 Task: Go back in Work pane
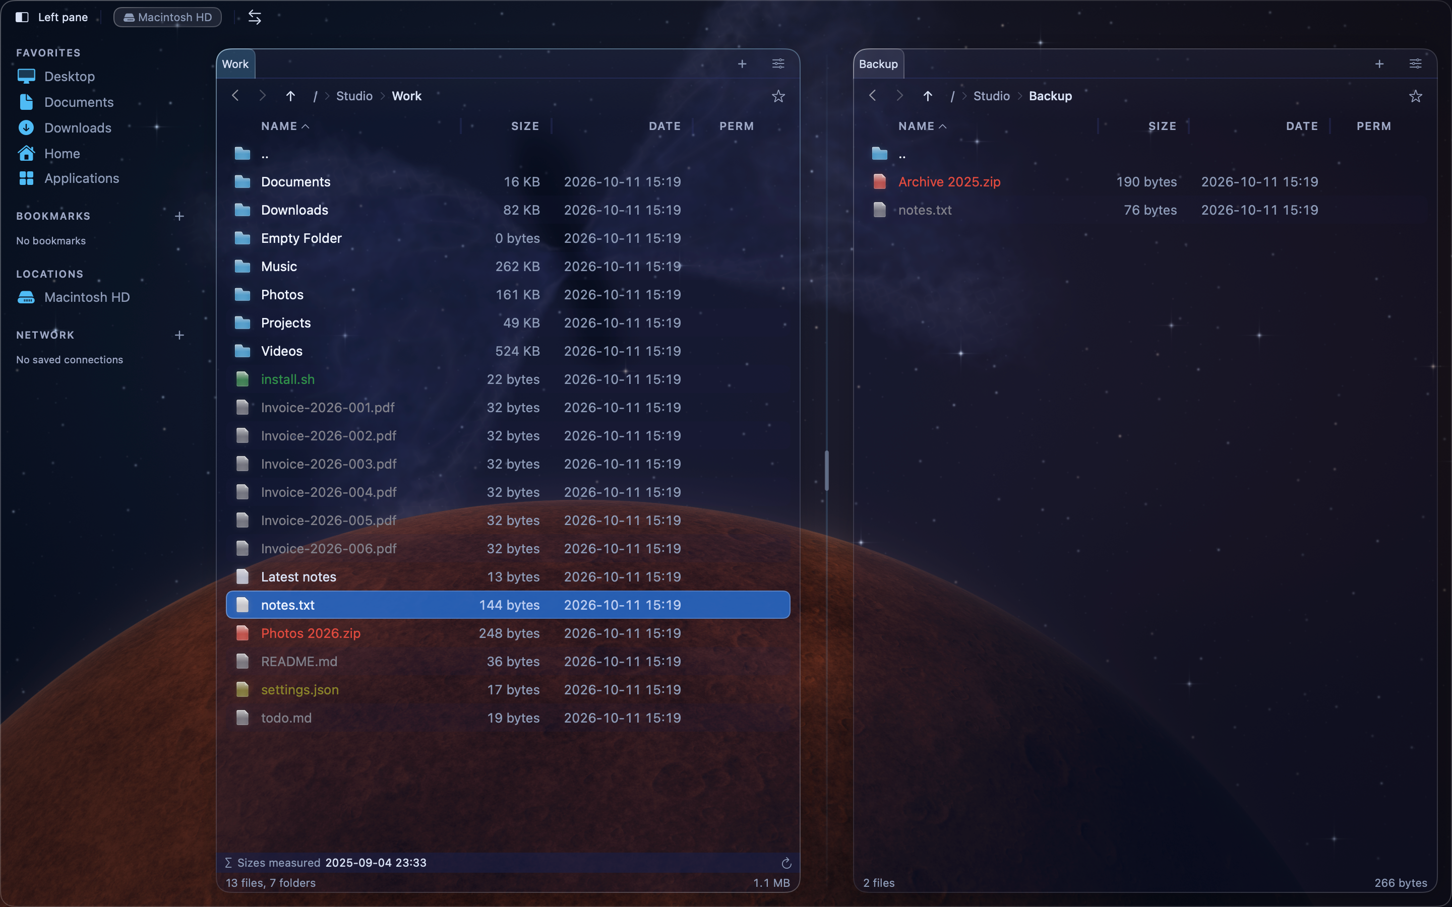pyautogui.click(x=235, y=95)
